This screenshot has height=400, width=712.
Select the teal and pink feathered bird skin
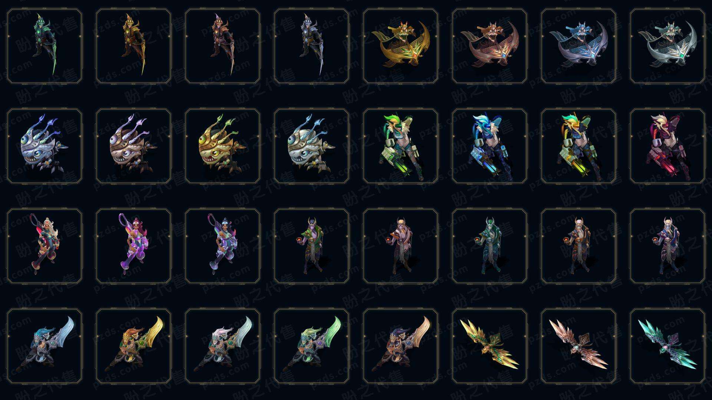coord(667,346)
